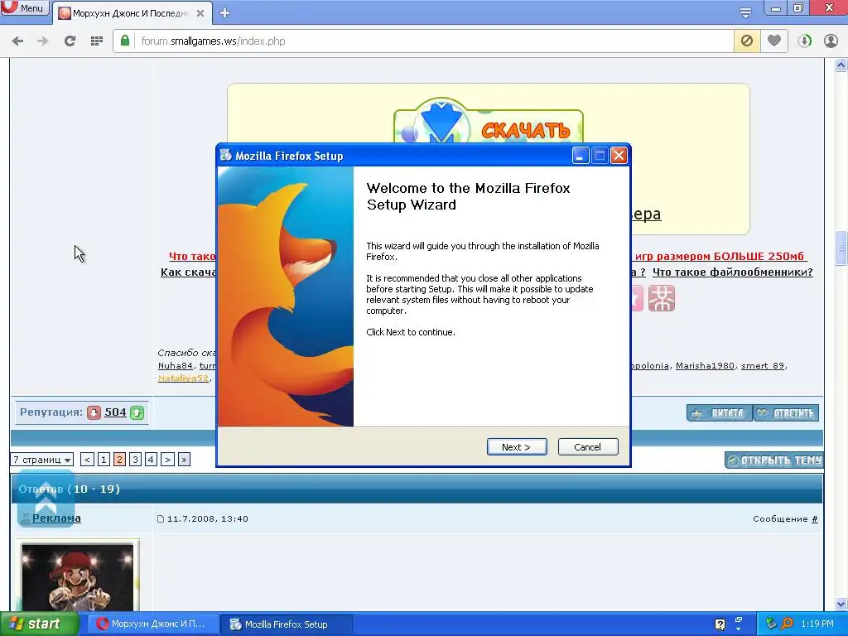Viewport: 848px width, 636px height.
Task: Click the help question-mark tray icon
Action: 720,624
